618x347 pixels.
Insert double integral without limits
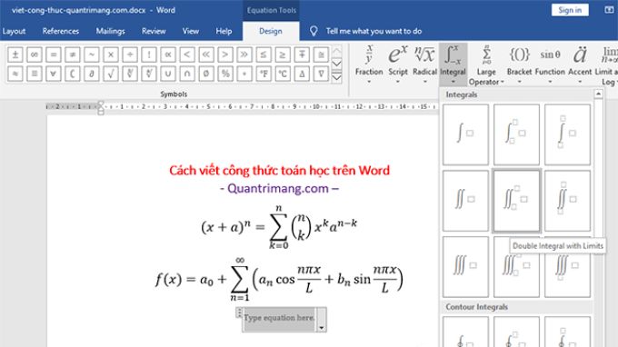(x=465, y=201)
